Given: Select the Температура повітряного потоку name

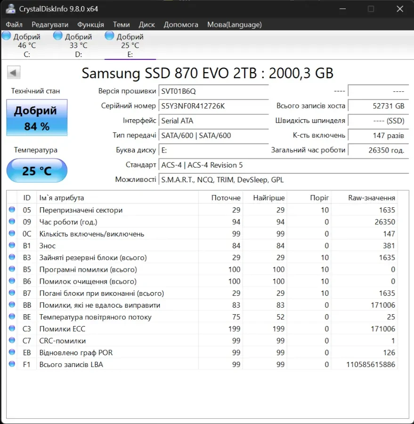Looking at the screenshot, I should point(95,317).
